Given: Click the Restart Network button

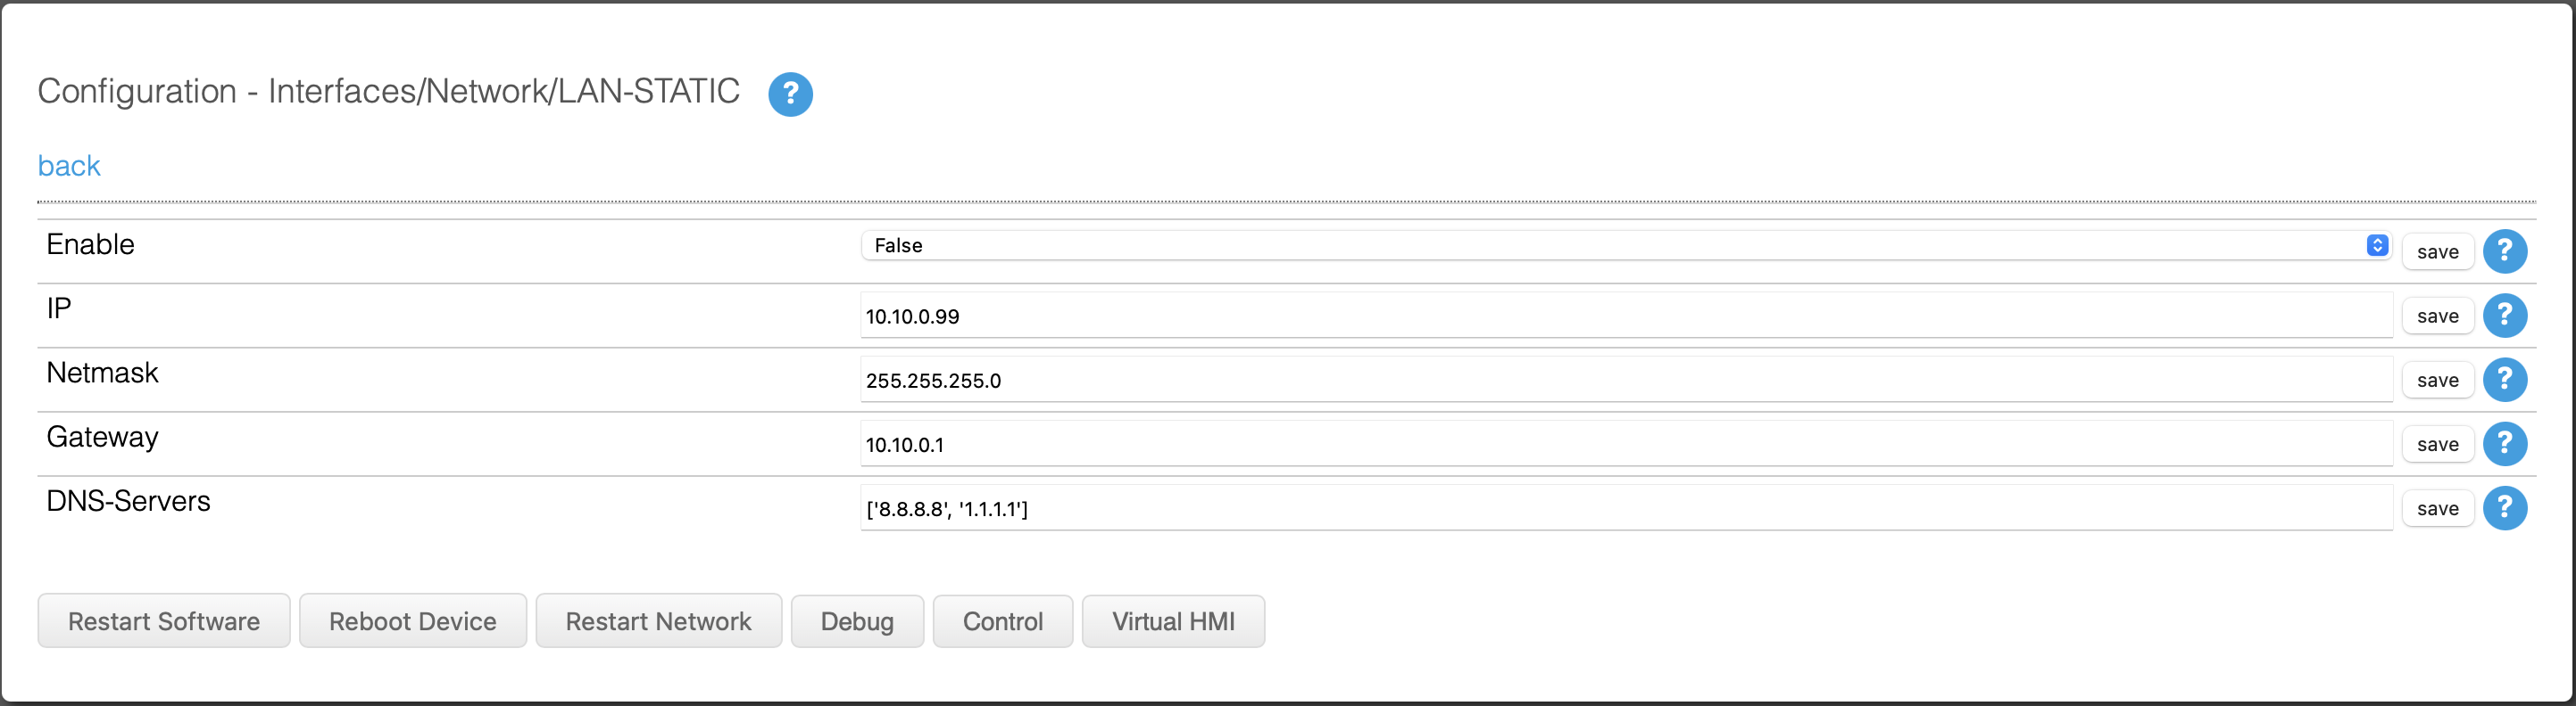Looking at the screenshot, I should tap(658, 621).
